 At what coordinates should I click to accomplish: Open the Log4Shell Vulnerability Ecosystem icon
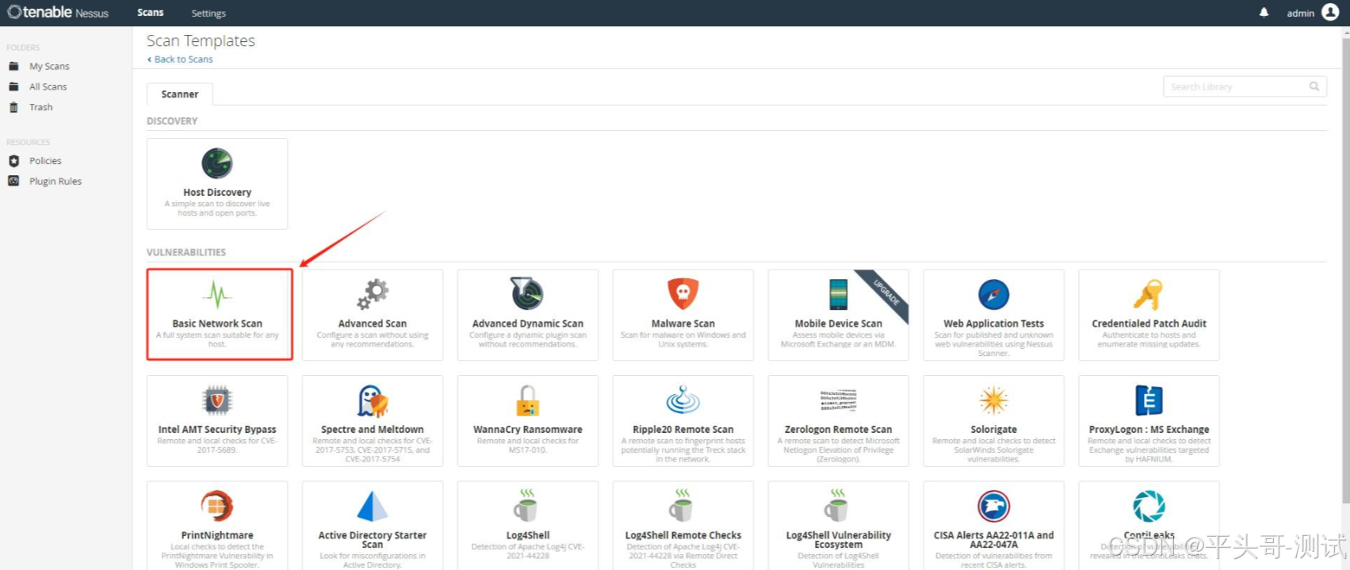[x=836, y=505]
